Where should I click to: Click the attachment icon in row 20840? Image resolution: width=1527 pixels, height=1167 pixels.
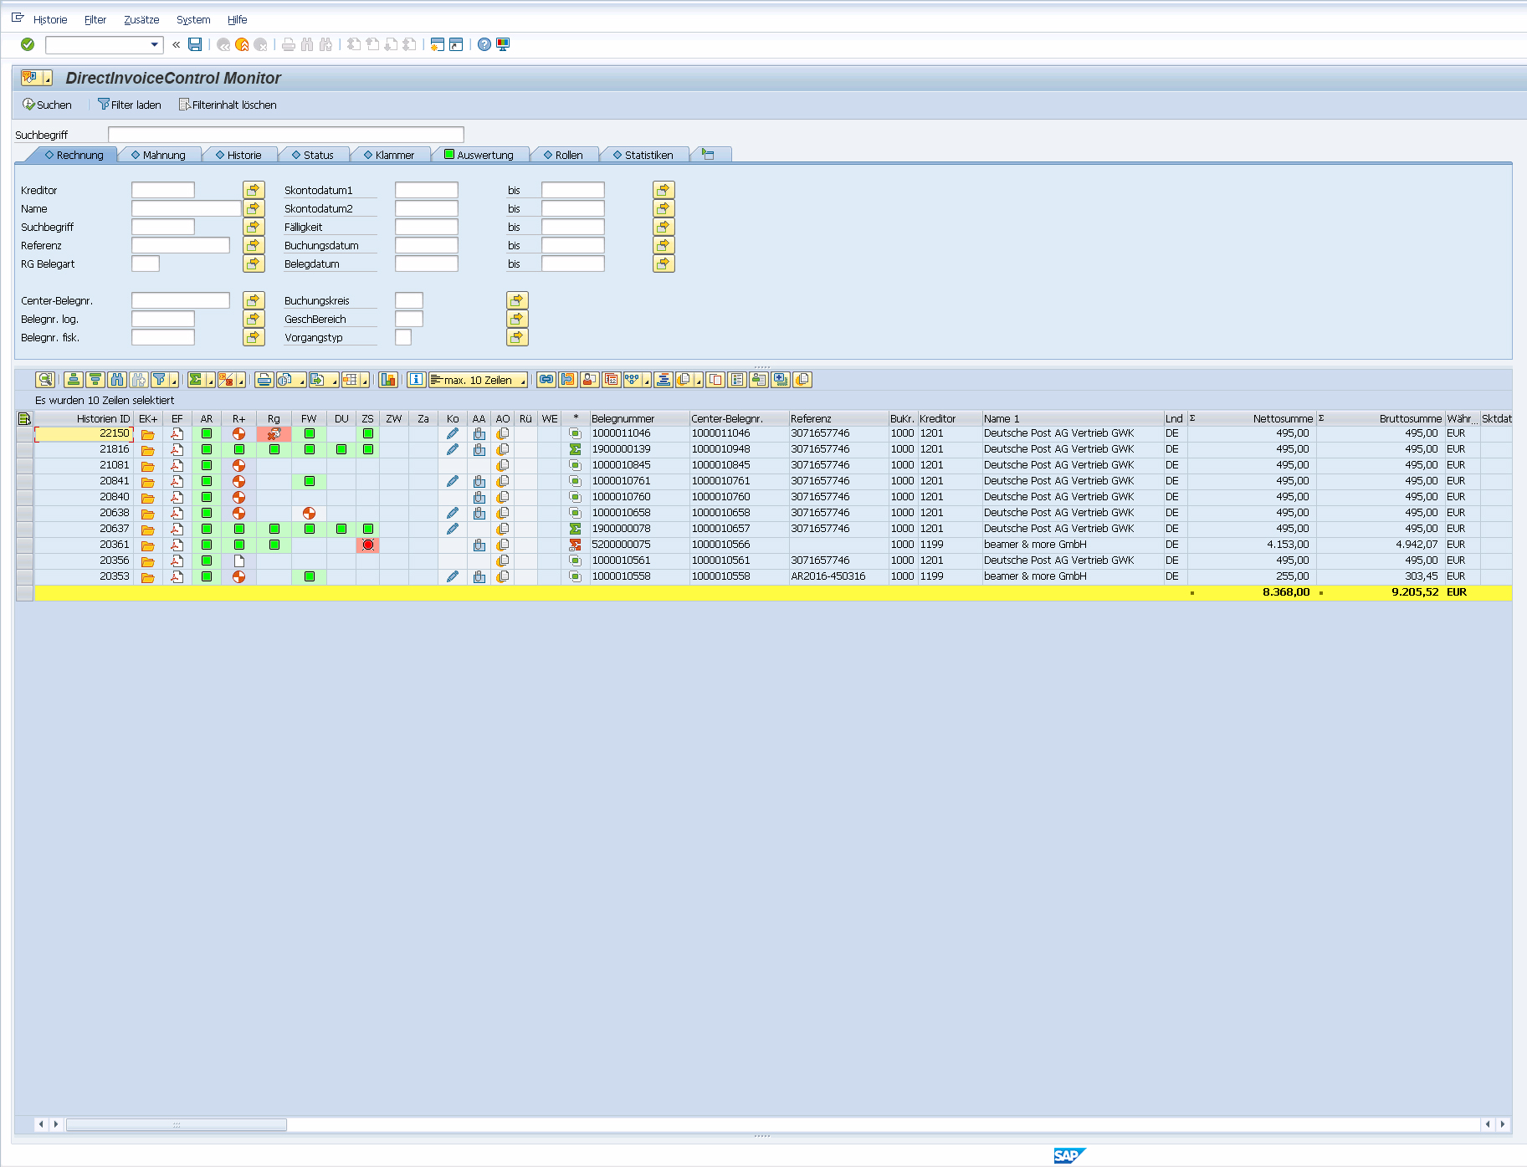tap(479, 497)
